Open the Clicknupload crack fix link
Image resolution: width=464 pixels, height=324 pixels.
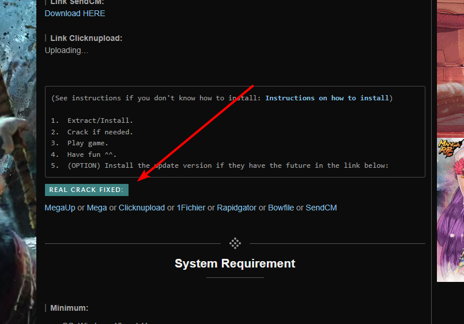(141, 208)
